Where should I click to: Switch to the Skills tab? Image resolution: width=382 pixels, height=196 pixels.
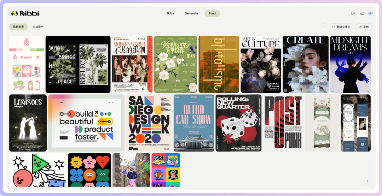[x=170, y=13]
